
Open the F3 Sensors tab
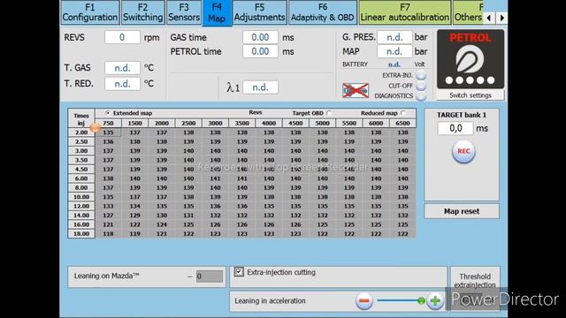click(184, 12)
